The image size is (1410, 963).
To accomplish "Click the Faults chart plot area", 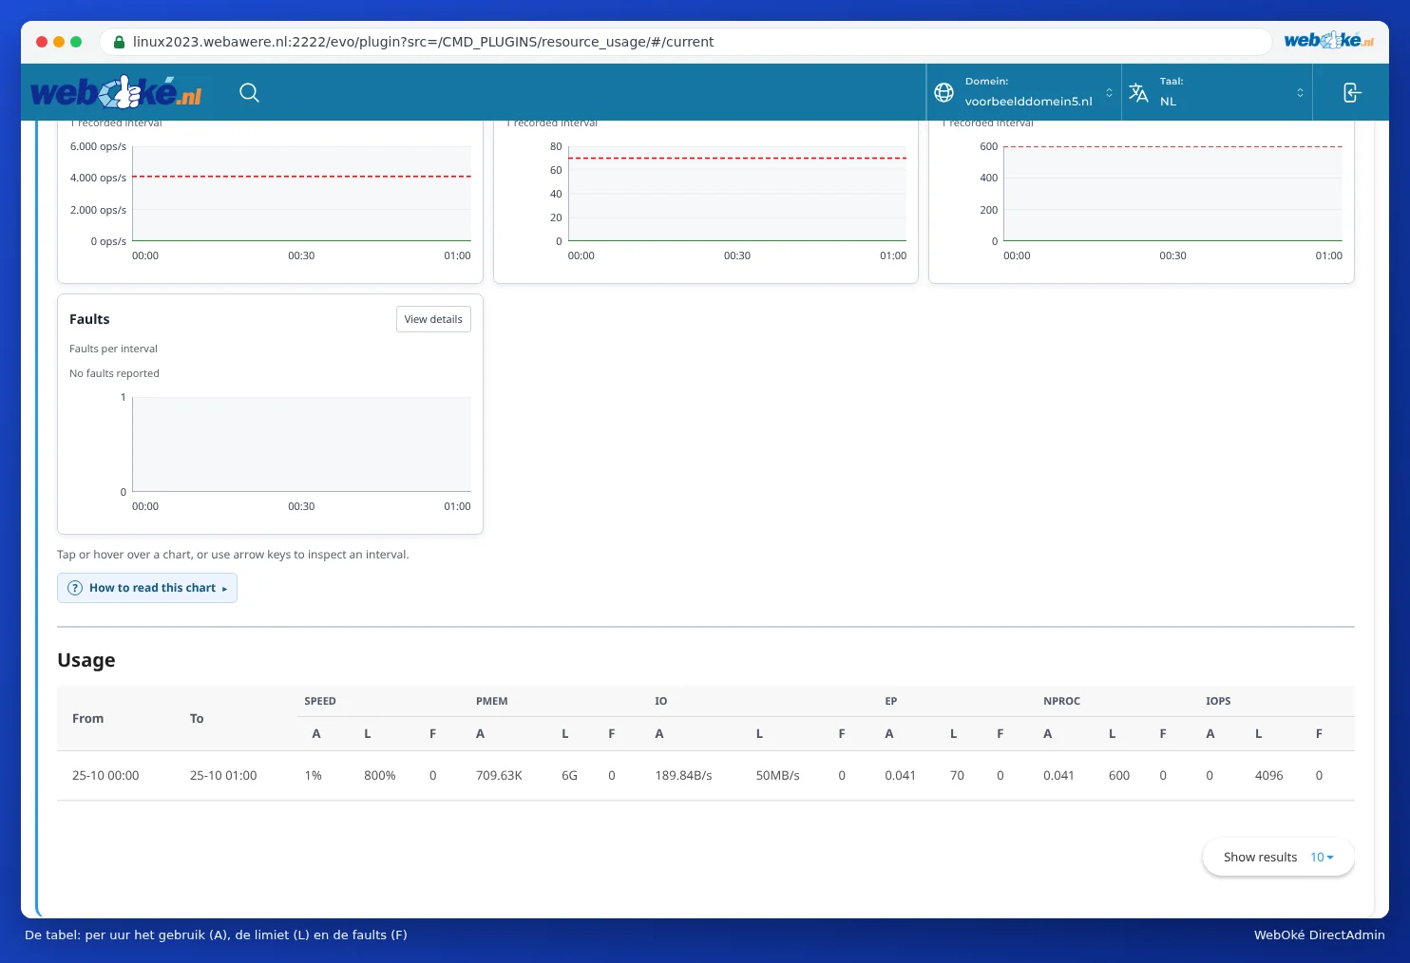I will (302, 444).
